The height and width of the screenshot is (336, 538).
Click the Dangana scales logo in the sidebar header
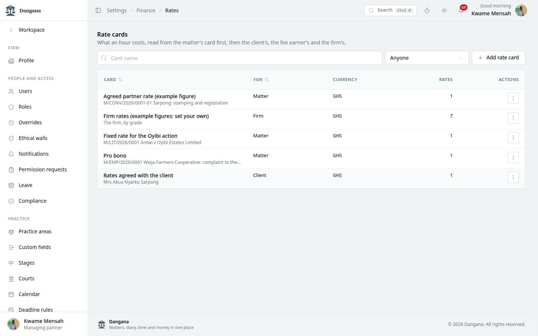[10, 10]
